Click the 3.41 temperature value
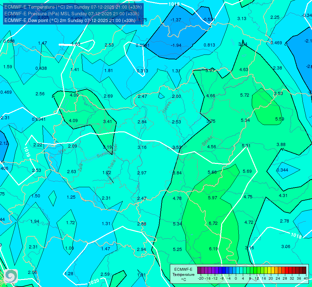The height and width of the screenshot is (287, 312). click(107, 121)
